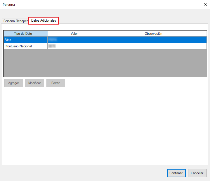Click Observación cell of Prontuario Nacional row

156,46
